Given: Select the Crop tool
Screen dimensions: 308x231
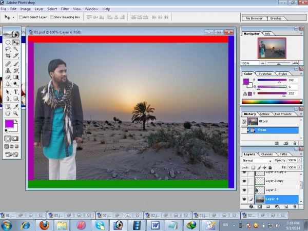Looking at the screenshot, I should (x=8, y=55).
